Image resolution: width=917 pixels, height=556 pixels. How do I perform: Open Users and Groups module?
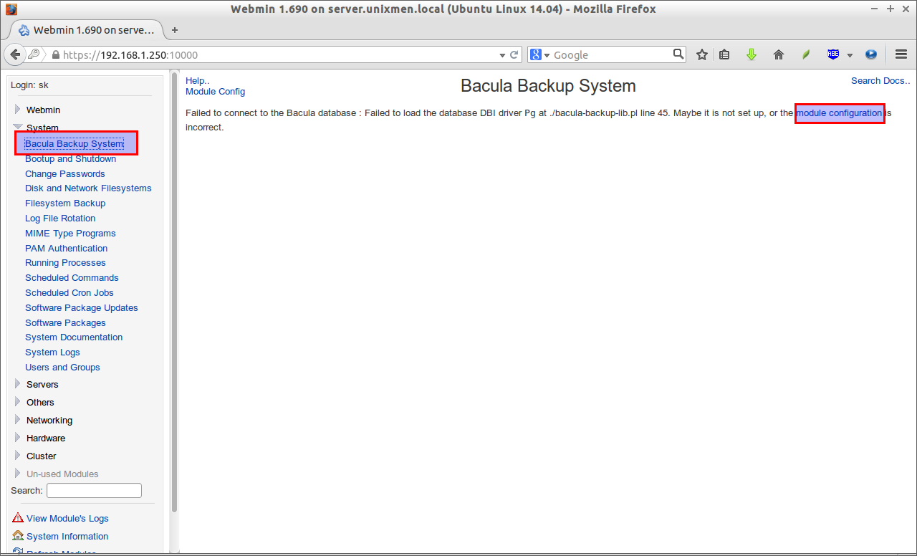62,368
